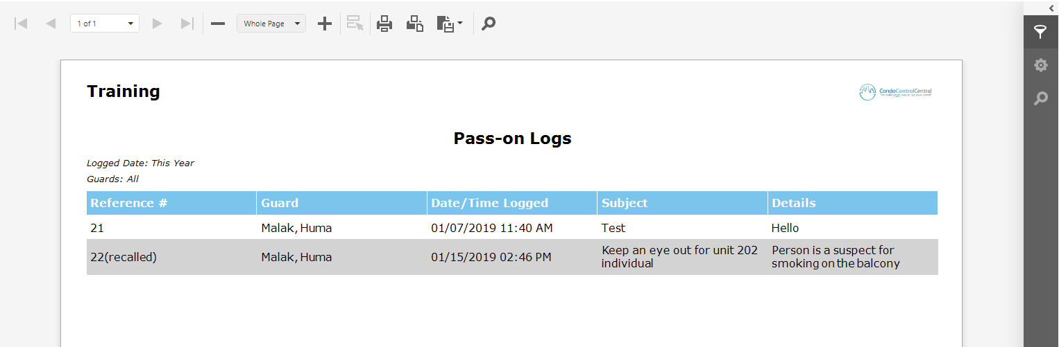
Task: Open search from the toolbar magnifier
Action: 489,24
